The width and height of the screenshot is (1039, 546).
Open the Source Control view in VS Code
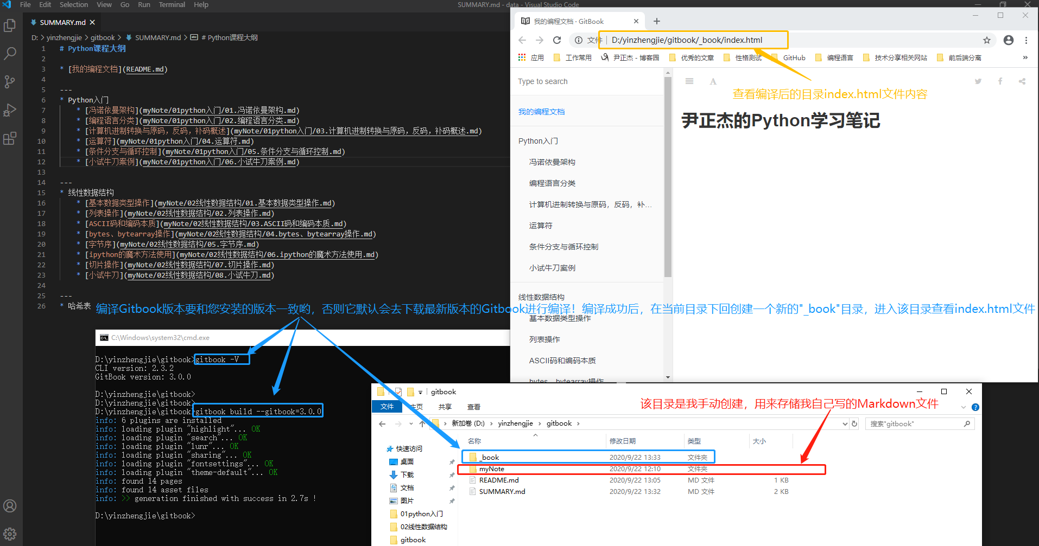click(10, 81)
